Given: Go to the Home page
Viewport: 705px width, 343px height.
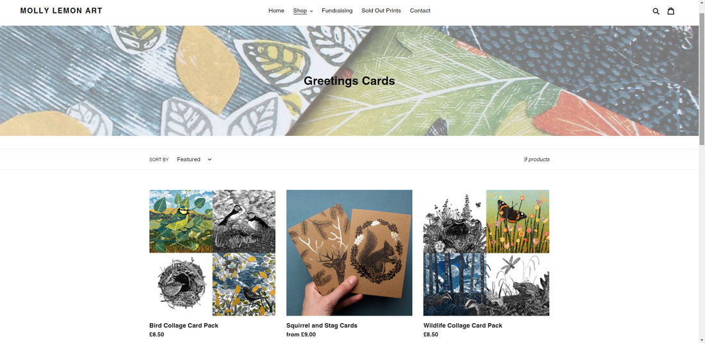Looking at the screenshot, I should click(276, 10).
